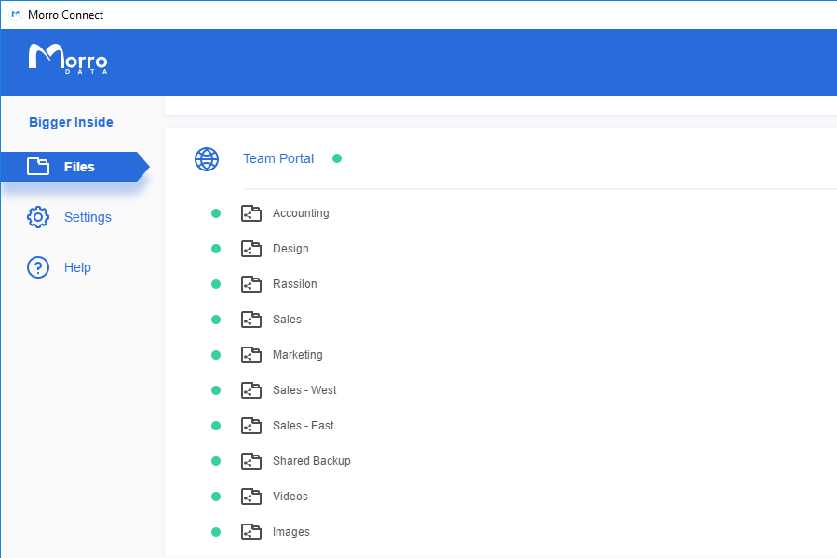Select the Videos share name
The image size is (837, 558).
[290, 497]
